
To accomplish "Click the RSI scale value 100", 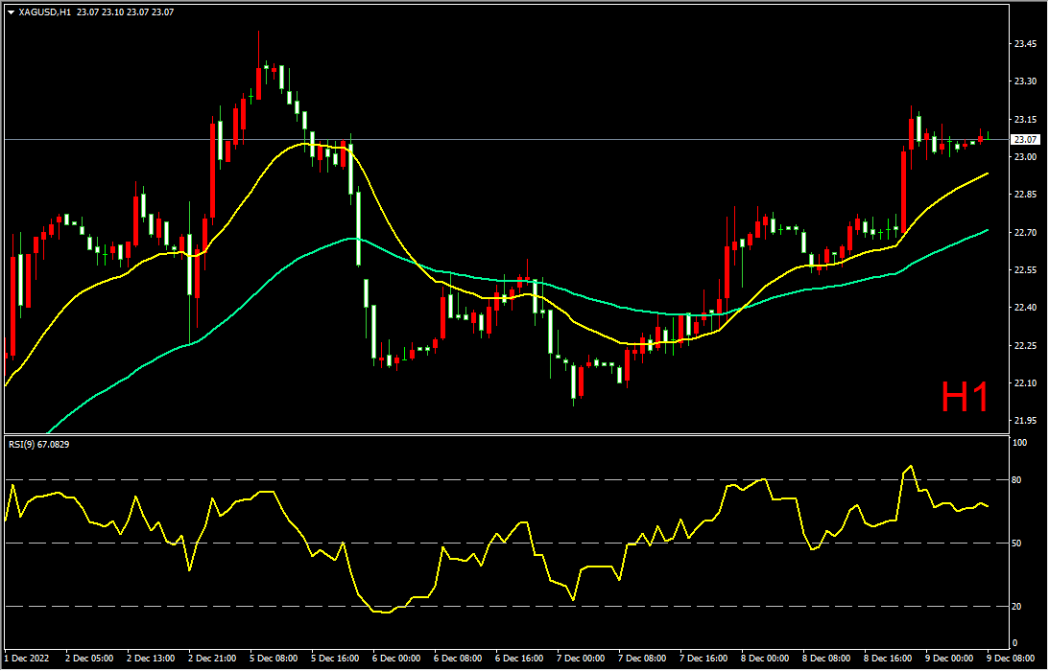I will coord(1021,443).
